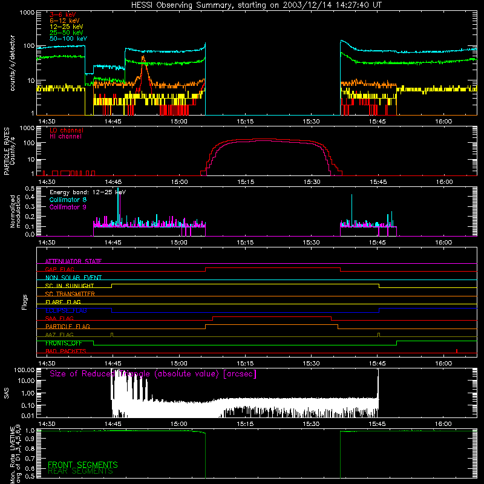The height and width of the screenshot is (484, 484).
Task: Click the 'SC_IN_SUNLIGHT' flag label
Action: (70, 286)
